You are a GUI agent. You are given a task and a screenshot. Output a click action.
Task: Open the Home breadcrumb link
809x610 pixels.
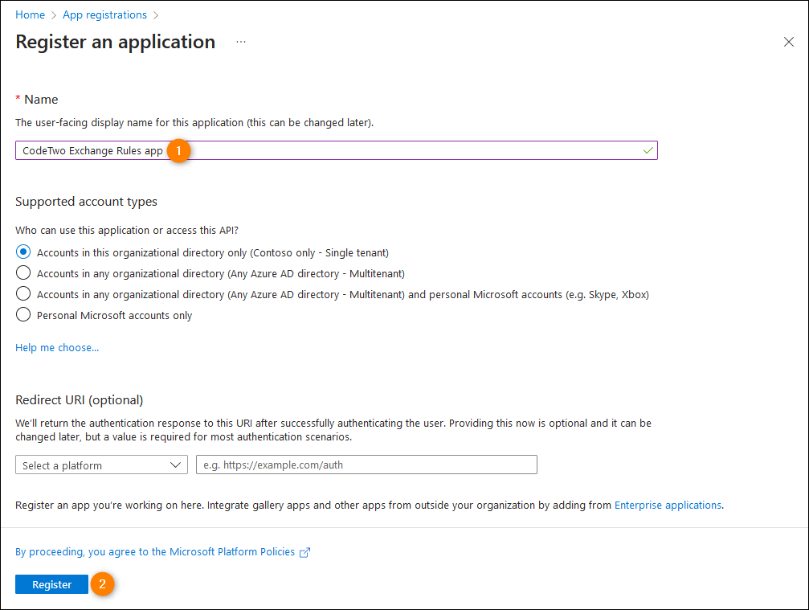30,15
